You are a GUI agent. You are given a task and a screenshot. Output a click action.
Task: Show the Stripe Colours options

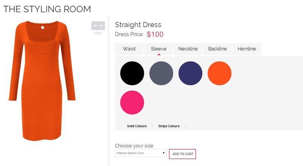tap(169, 126)
